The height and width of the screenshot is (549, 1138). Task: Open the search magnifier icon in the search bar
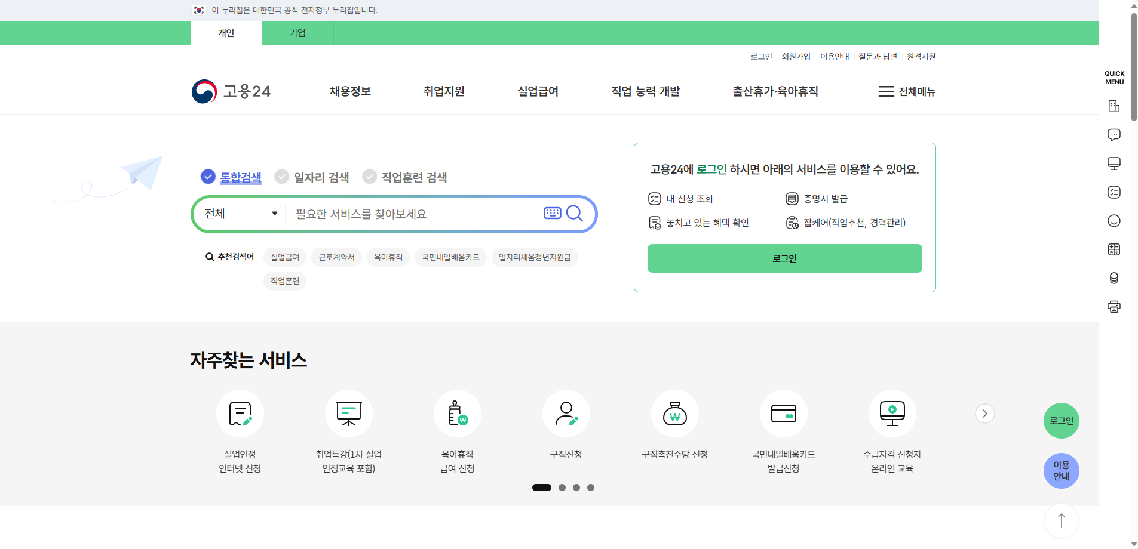(575, 213)
